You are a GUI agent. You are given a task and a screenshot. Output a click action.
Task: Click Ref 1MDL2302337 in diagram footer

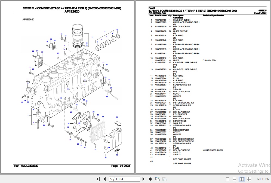[26, 166]
